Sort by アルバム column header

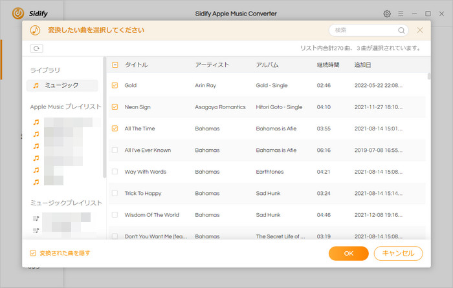tap(267, 65)
